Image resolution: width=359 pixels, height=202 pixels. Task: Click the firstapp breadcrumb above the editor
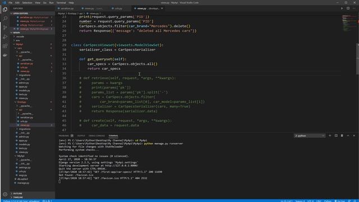pos(72,13)
